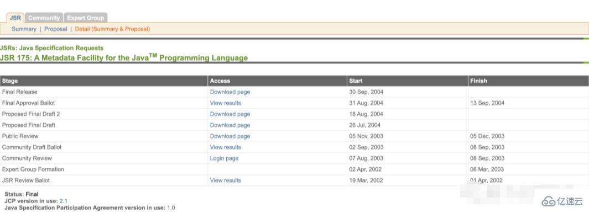Select the Public Review stage cell
The width and height of the screenshot is (589, 213).
point(103,136)
